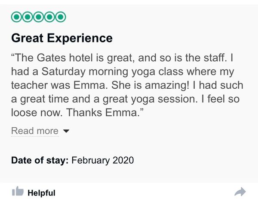Click the second green rating bubble
258x207 pixels.
pos(28,17)
